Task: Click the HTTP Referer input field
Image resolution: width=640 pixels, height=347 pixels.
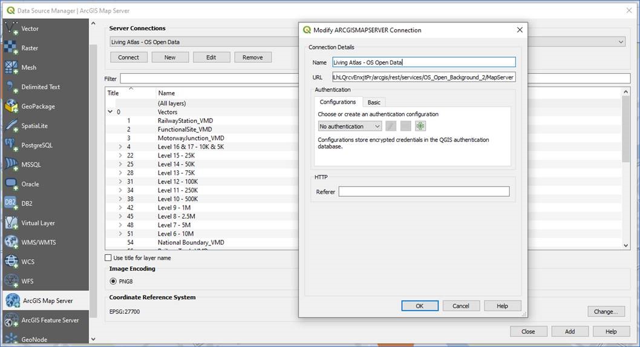Action: [424, 191]
